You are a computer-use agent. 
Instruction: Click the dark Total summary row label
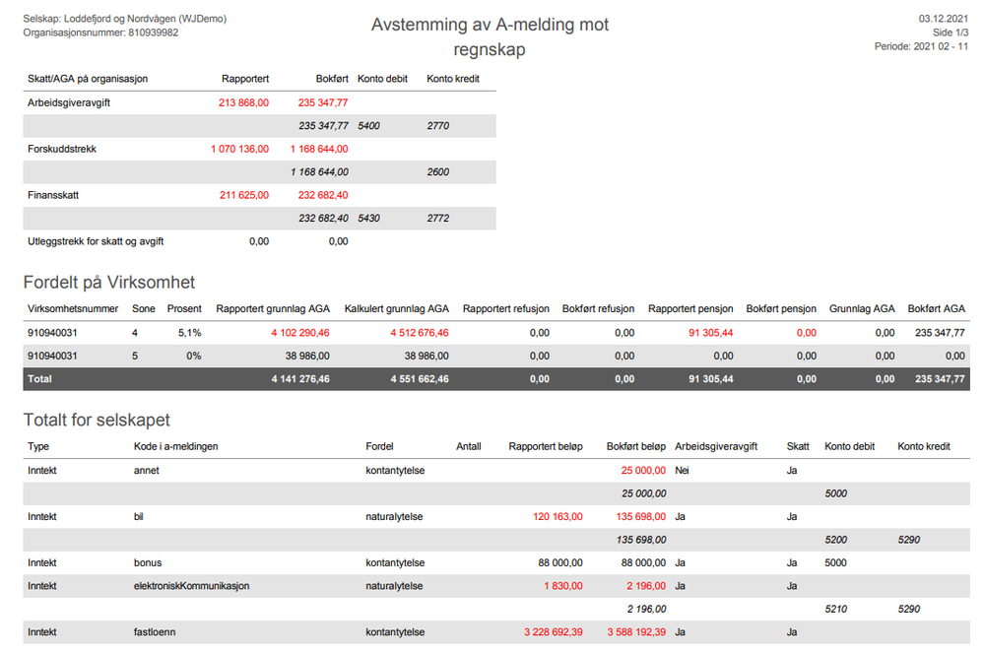39,379
